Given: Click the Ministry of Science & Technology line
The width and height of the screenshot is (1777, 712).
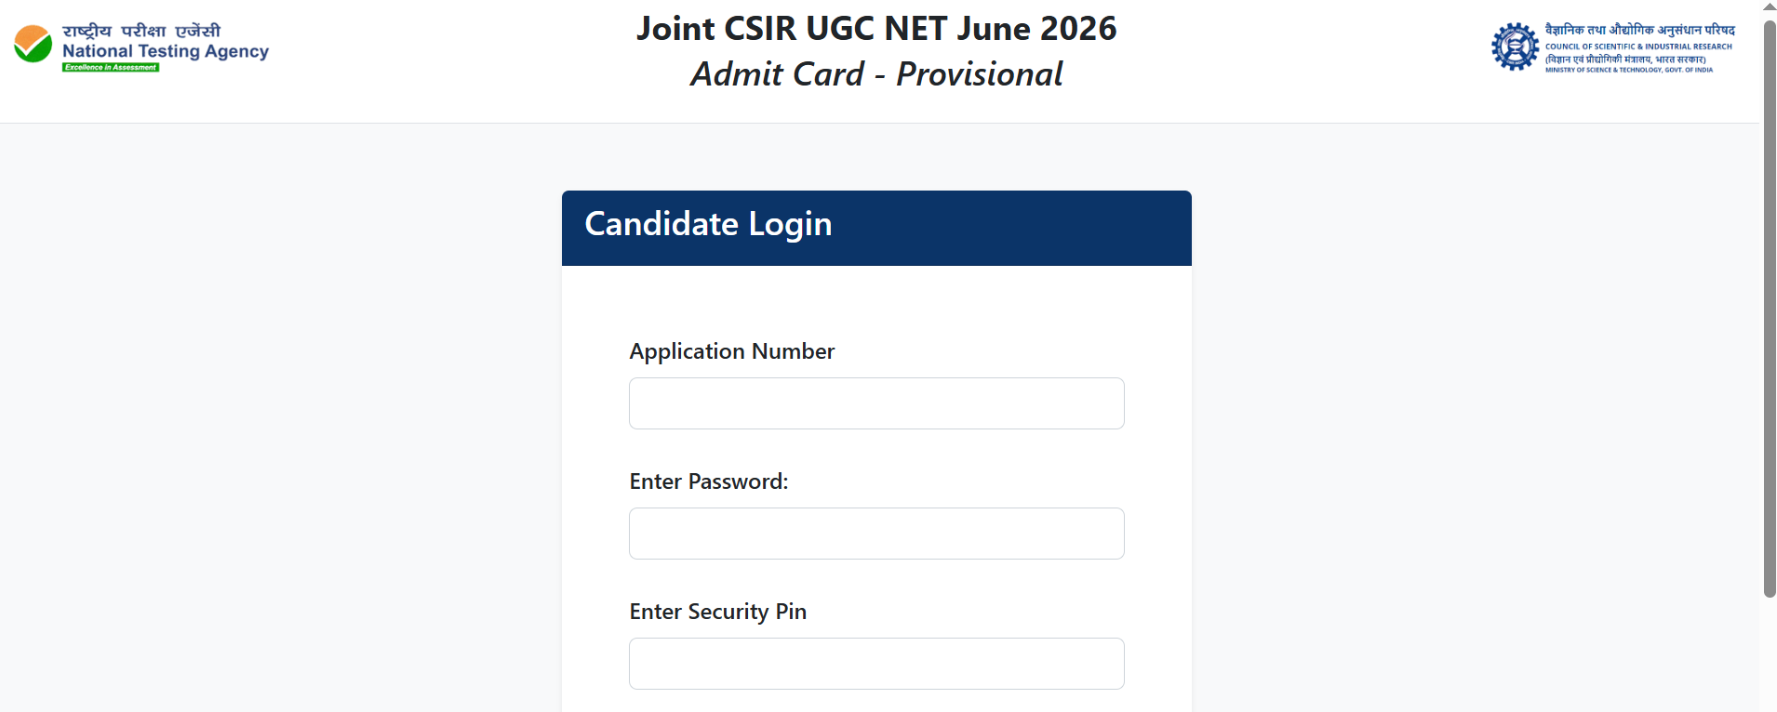Looking at the screenshot, I should tap(1629, 70).
